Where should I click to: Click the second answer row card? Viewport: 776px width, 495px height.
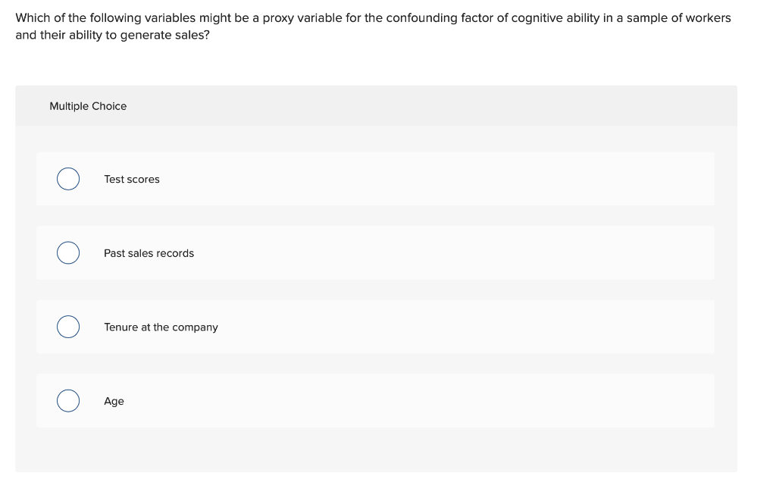tap(375, 252)
